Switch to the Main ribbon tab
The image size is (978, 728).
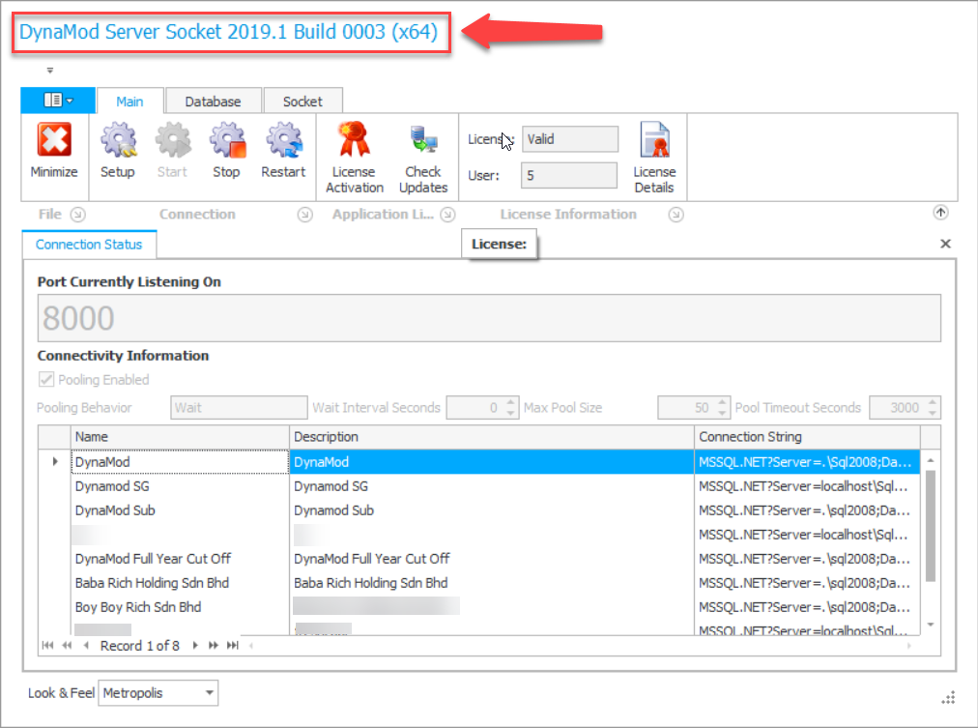pyautogui.click(x=129, y=102)
